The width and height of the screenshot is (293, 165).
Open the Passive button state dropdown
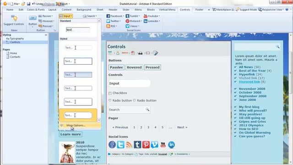pos(46,16)
